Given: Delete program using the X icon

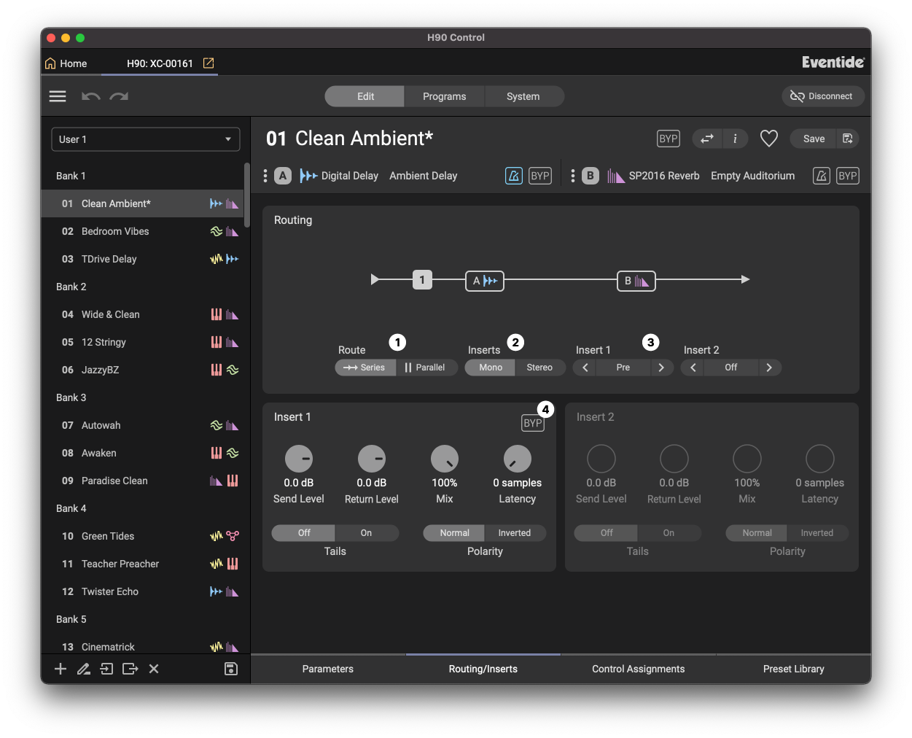Looking at the screenshot, I should (154, 669).
